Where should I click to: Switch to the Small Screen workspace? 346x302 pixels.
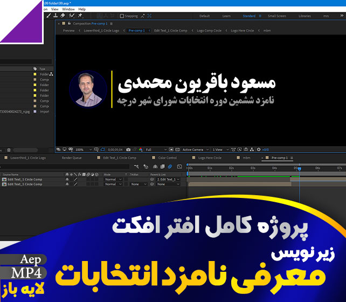pos(276,16)
